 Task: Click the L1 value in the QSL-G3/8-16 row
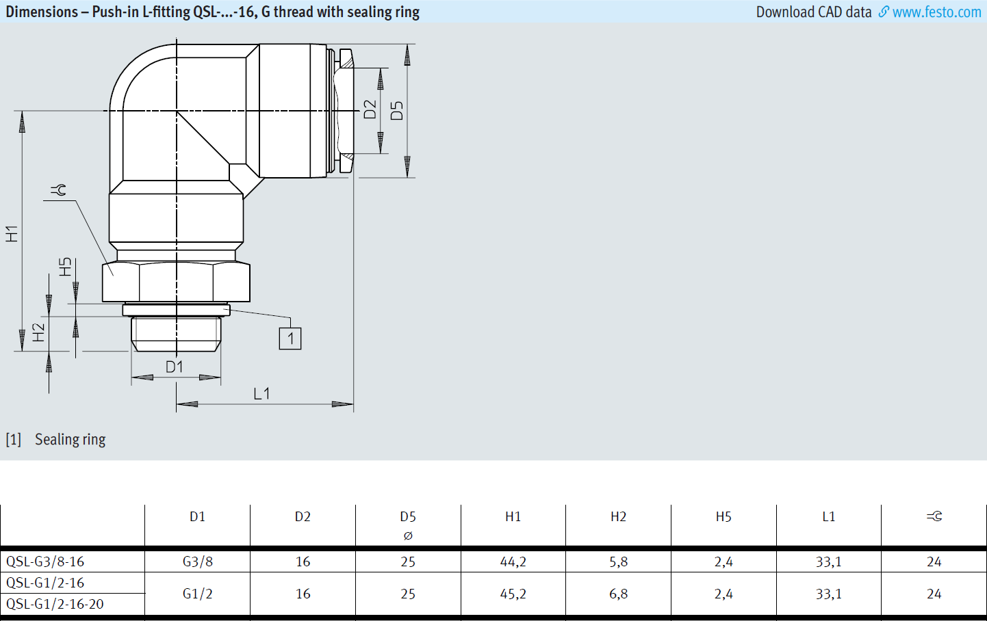coord(828,561)
